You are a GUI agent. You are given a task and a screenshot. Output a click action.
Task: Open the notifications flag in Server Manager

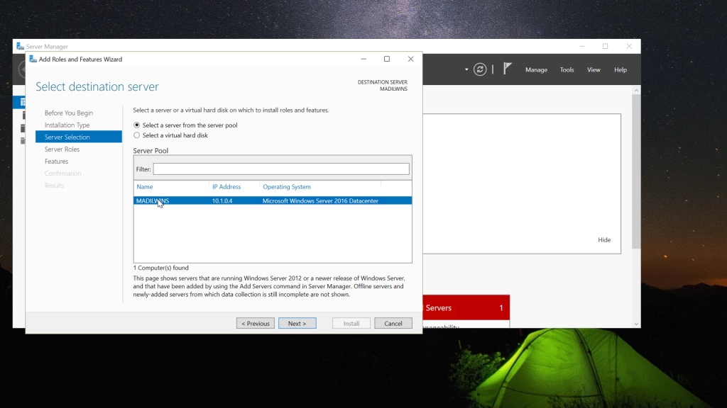pos(507,69)
